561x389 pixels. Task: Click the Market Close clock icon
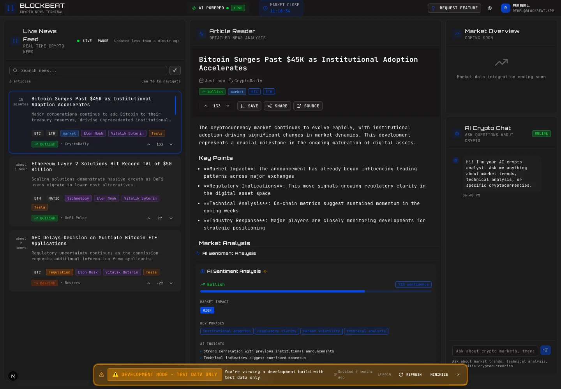[265, 8]
